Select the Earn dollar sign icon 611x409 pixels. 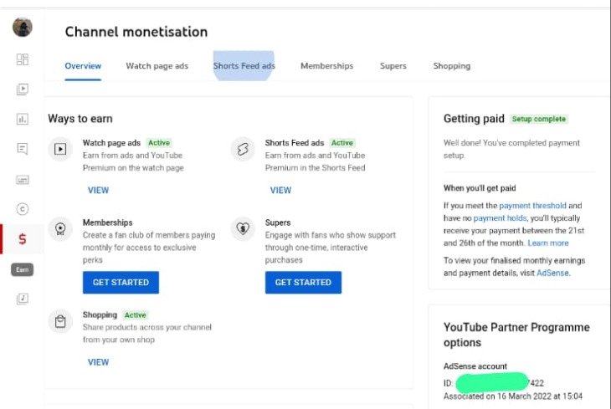(23, 238)
